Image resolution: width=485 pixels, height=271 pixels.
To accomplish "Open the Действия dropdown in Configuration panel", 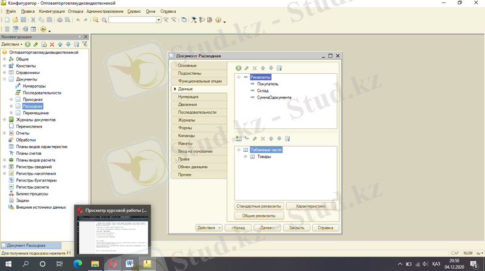I will tap(12, 44).
